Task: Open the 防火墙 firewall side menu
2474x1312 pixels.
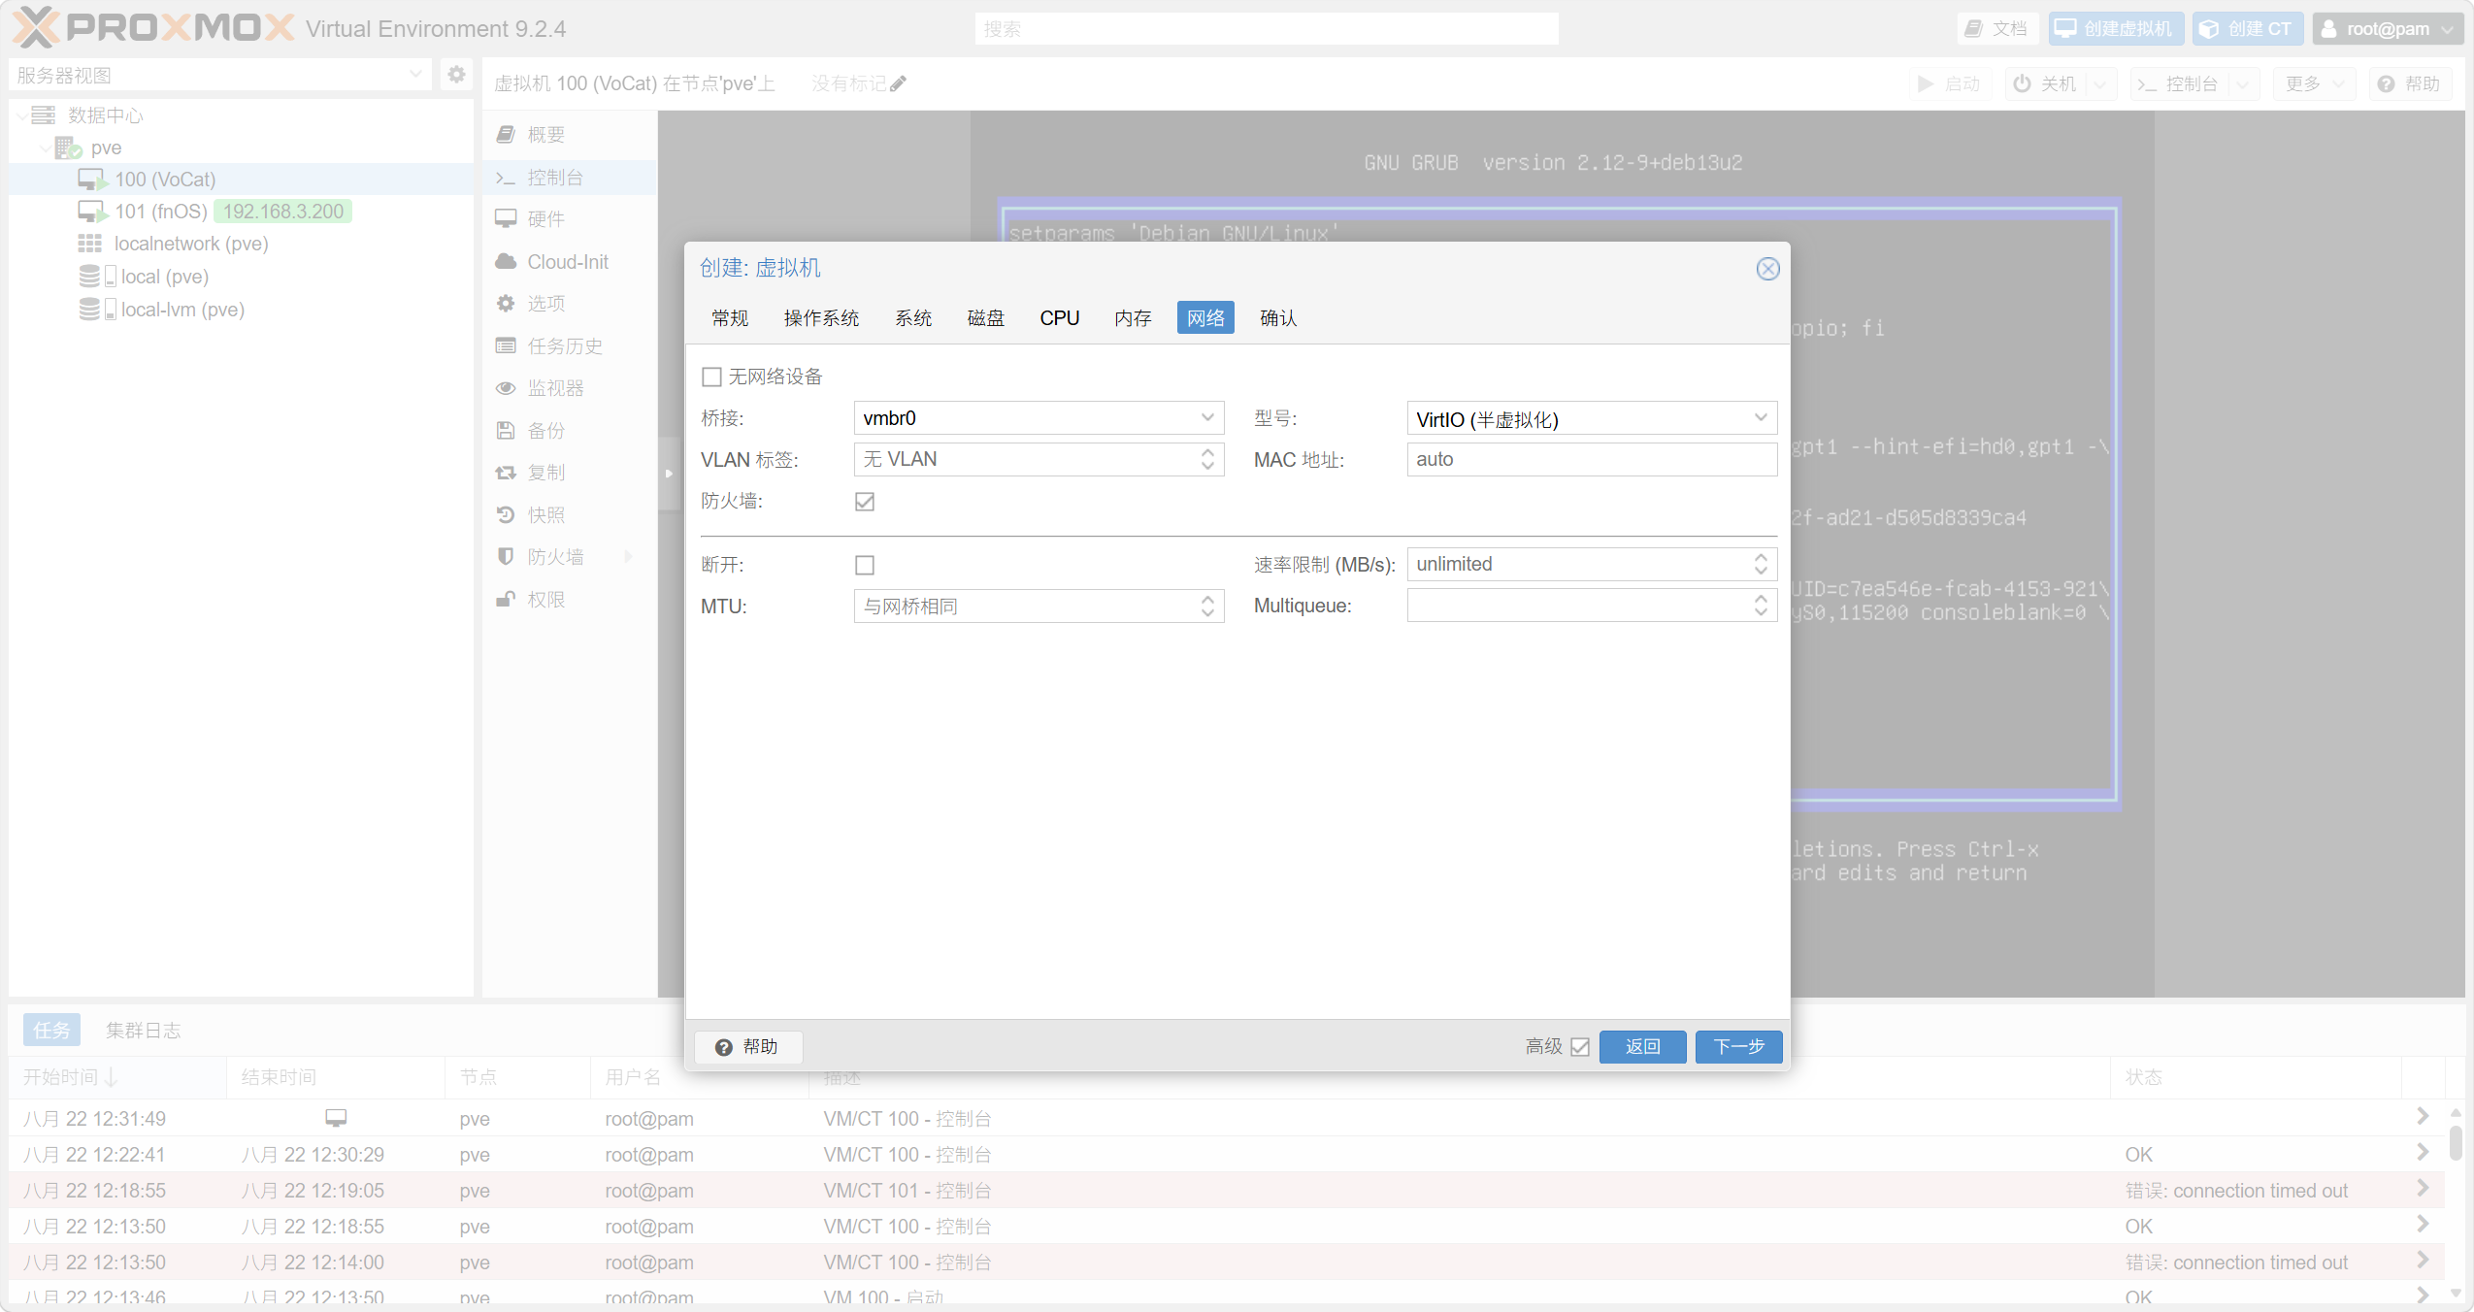Action: (x=570, y=557)
